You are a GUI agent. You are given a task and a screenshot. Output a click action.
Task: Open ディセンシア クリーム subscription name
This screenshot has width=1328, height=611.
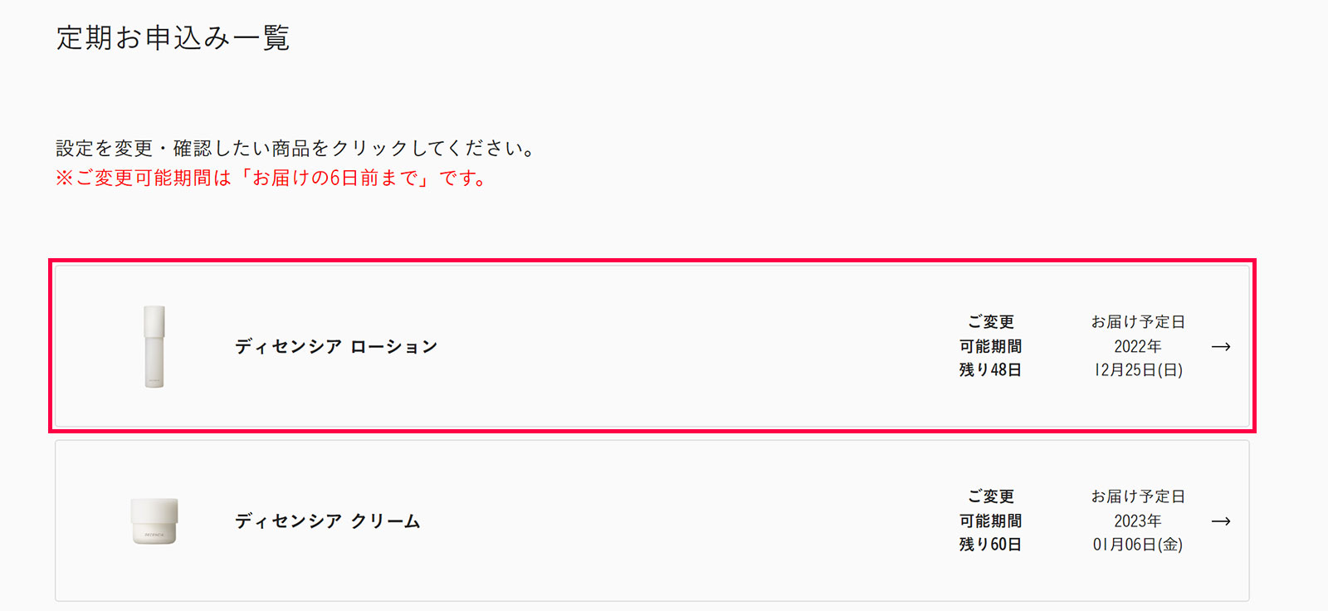[328, 521]
